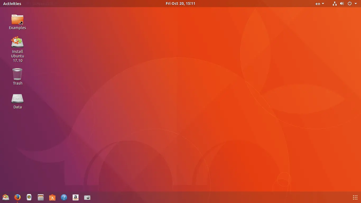This screenshot has width=361, height=203.
Task: Open Firefox from the dock
Action: pos(17,197)
